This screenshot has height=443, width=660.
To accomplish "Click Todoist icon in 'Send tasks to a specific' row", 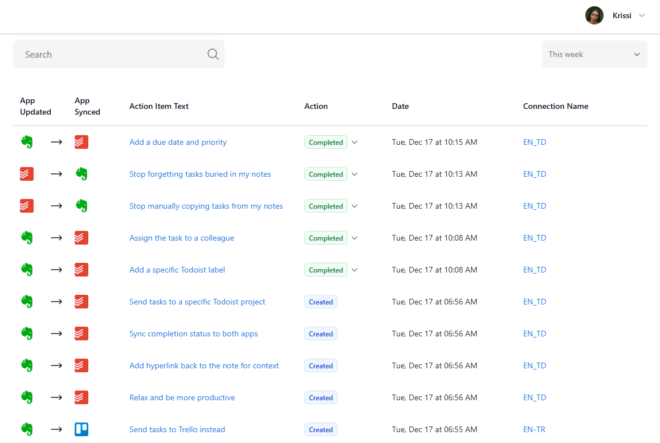I will [x=82, y=302].
